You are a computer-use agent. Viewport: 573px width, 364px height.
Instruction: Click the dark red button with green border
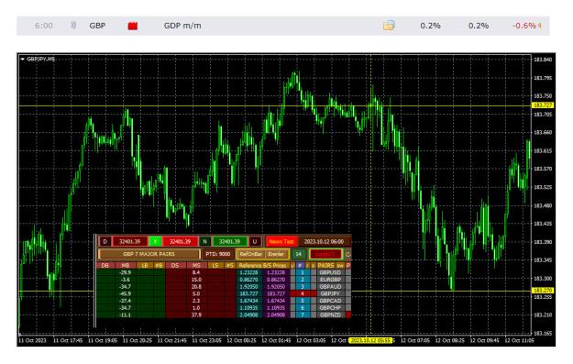325,254
